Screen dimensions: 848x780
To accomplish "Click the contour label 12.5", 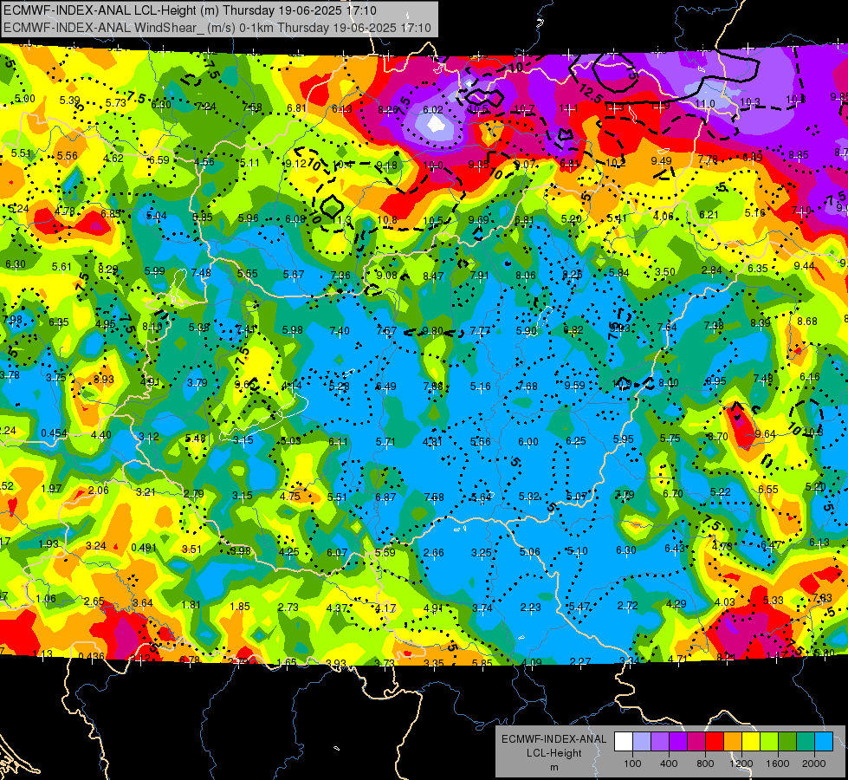I will pos(590,93).
